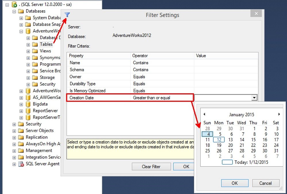Click the Is Memory Optimized property row

162,91
